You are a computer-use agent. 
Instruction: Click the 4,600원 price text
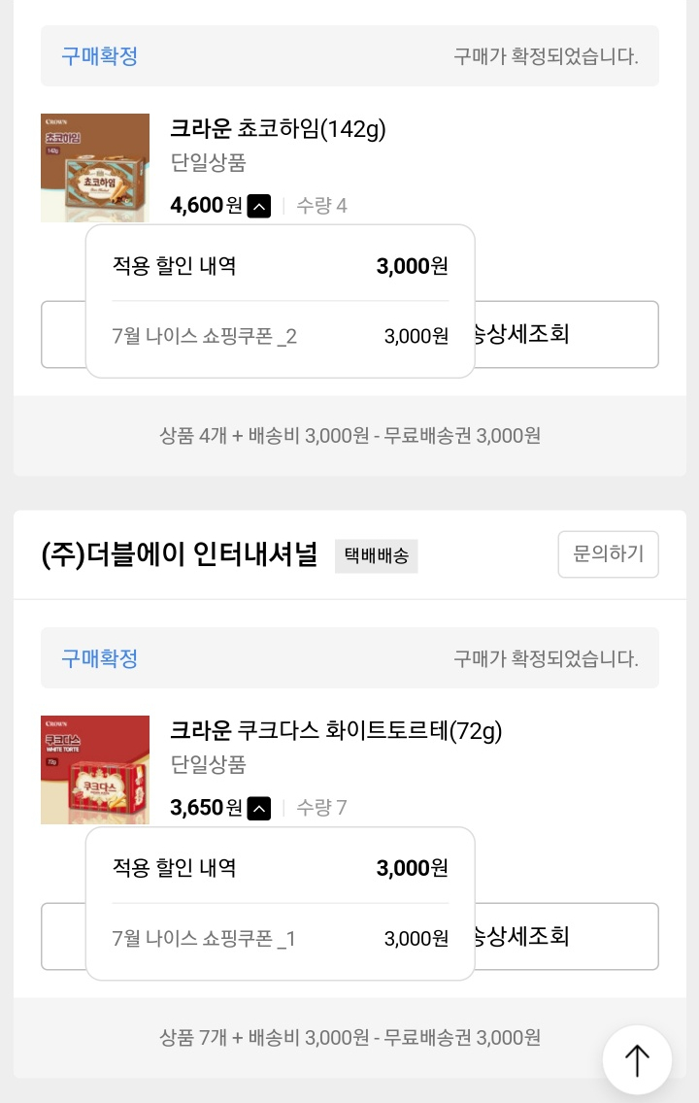click(206, 206)
